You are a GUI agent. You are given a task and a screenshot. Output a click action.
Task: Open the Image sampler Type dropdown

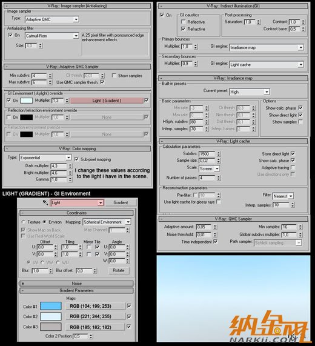52,19
